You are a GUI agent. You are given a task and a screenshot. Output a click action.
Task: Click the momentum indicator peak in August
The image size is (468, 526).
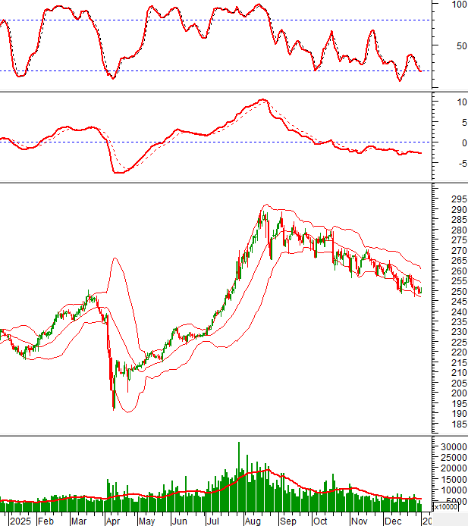(x=262, y=100)
